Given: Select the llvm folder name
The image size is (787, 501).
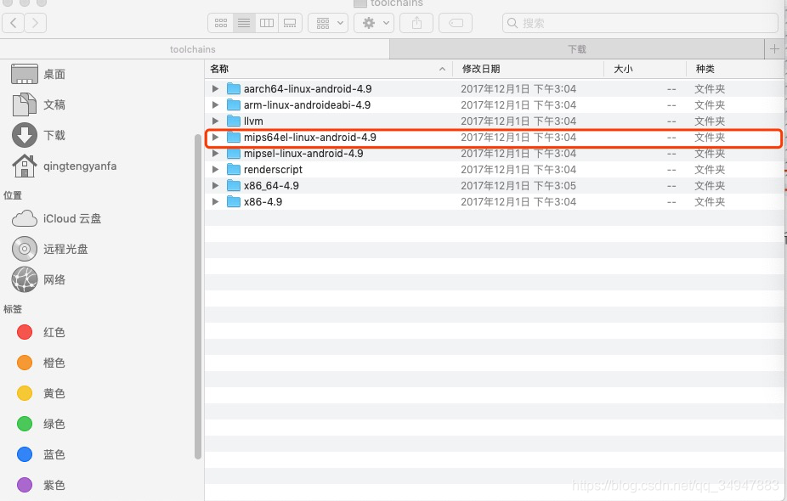Looking at the screenshot, I should click(253, 121).
